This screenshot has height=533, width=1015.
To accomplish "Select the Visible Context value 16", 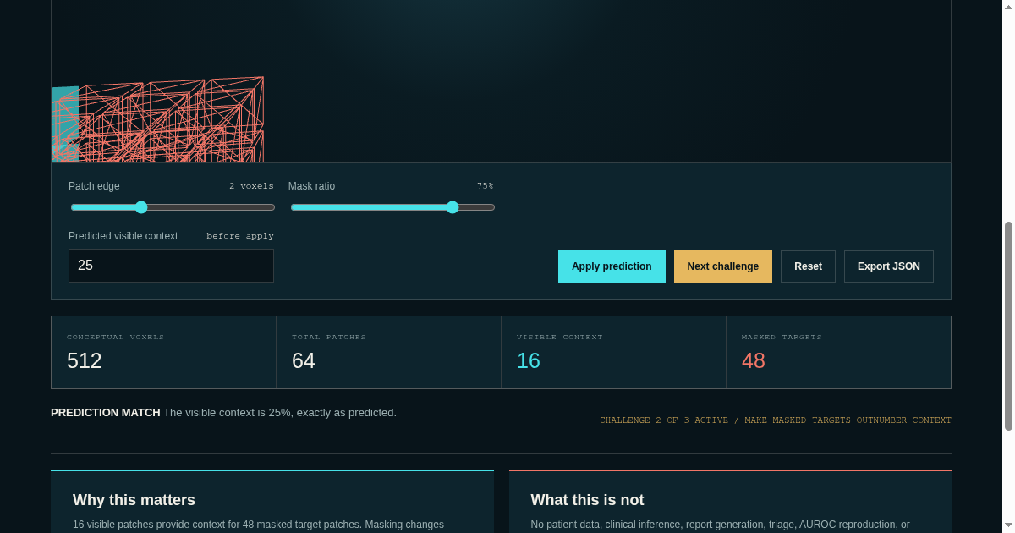I will click(529, 361).
